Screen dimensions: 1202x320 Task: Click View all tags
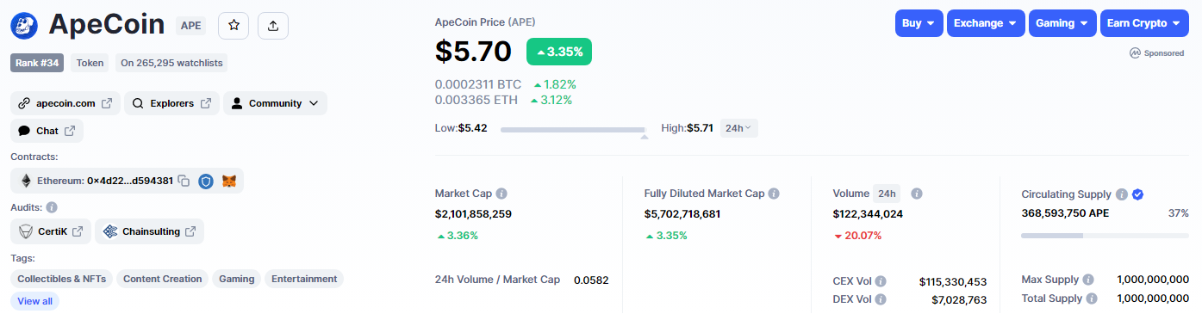pyautogui.click(x=34, y=301)
